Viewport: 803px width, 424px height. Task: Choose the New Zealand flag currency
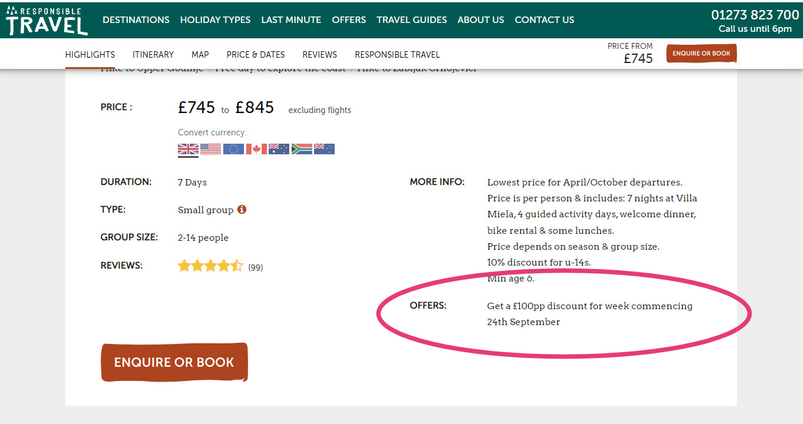coord(324,149)
